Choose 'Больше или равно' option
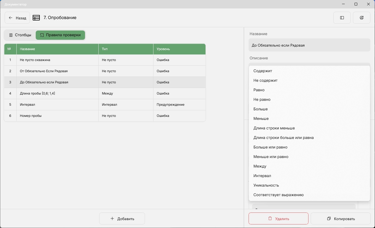 click(309, 147)
